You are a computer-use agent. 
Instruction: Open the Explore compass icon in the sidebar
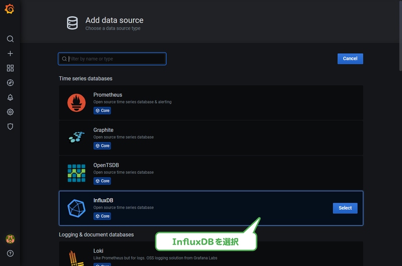point(10,82)
